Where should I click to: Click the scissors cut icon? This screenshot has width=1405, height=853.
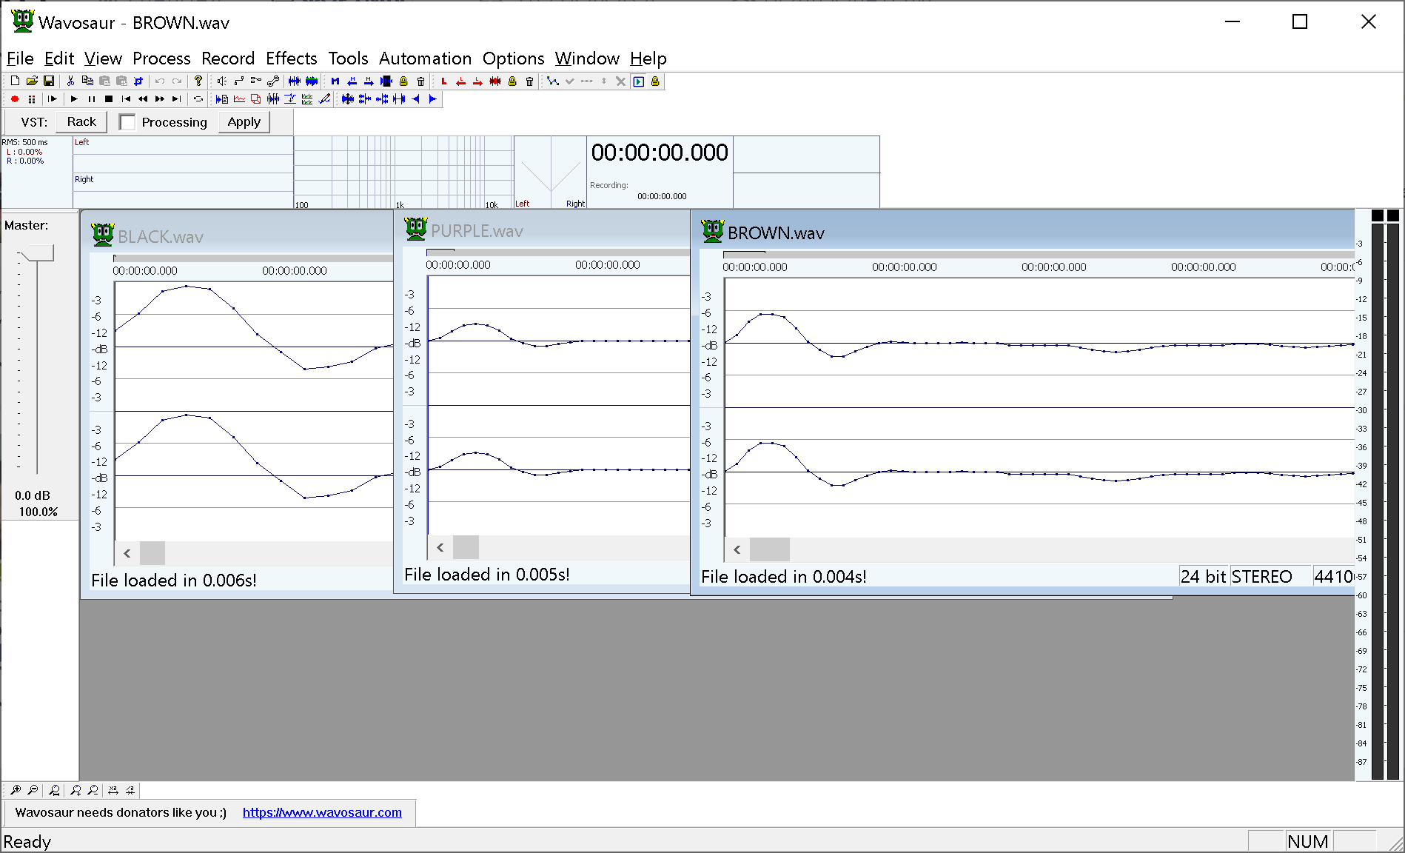[x=70, y=81]
